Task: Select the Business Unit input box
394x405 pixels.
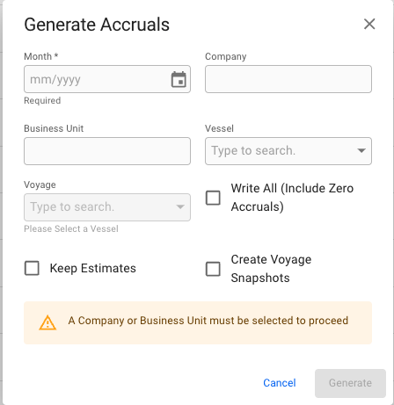Action: 107,151
